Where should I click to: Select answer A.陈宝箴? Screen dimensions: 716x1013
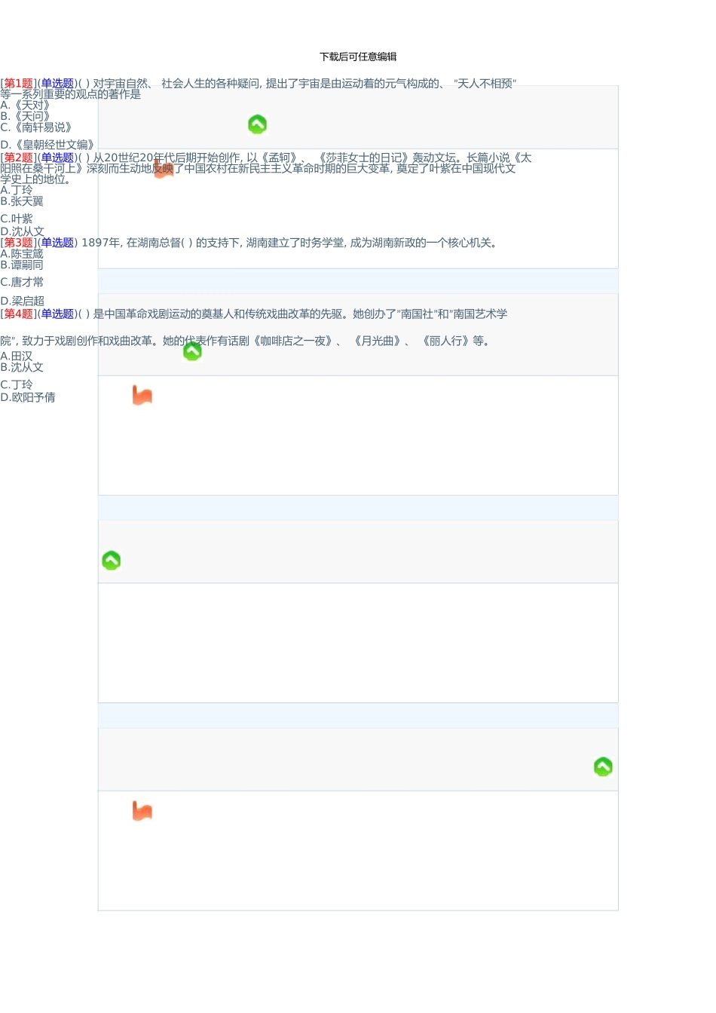coord(22,254)
